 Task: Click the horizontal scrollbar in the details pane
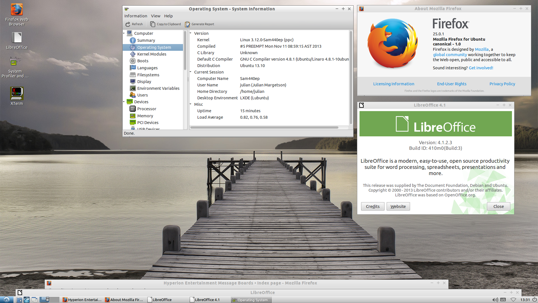coord(264,128)
